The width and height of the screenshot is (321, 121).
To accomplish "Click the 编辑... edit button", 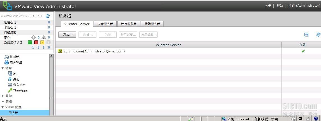I will coord(88,35).
